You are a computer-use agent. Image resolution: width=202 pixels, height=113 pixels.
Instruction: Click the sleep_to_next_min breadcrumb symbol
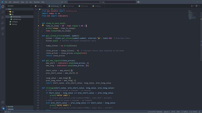click(x=58, y=9)
